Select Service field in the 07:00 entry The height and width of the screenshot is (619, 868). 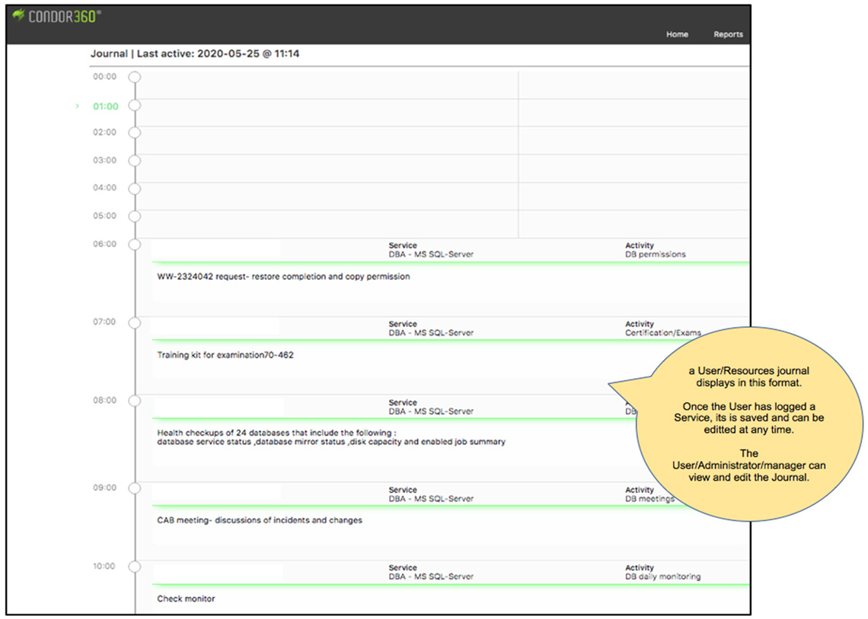tap(430, 333)
